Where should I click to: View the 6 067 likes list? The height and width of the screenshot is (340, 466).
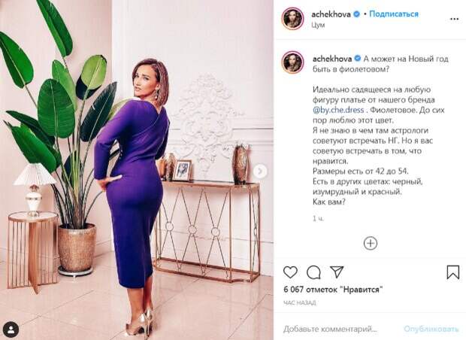(x=333, y=290)
